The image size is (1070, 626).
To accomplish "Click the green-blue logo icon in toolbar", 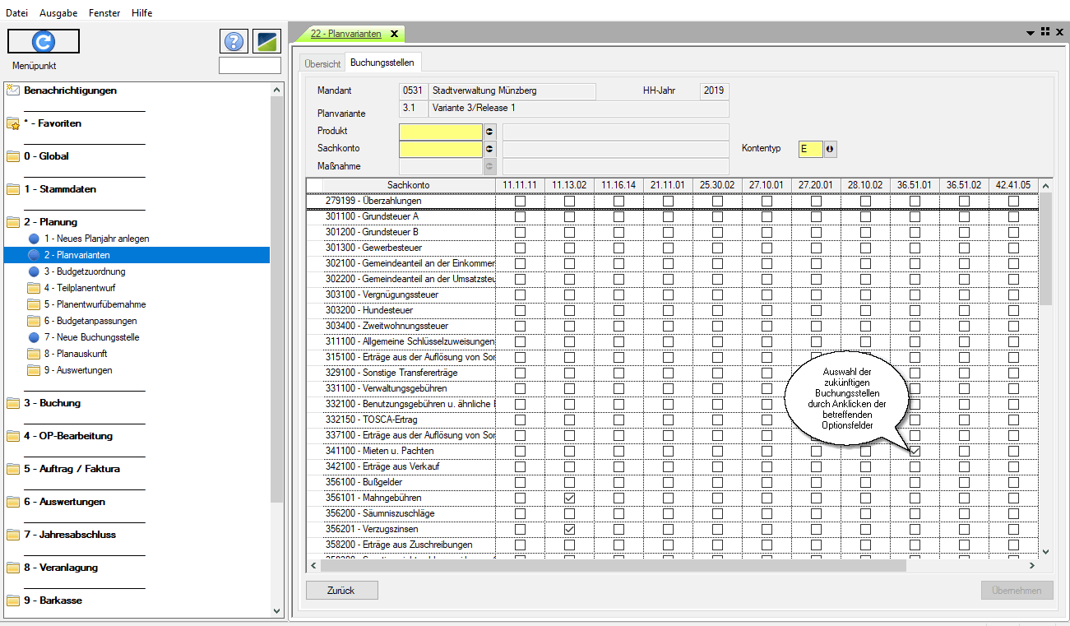I will click(266, 42).
